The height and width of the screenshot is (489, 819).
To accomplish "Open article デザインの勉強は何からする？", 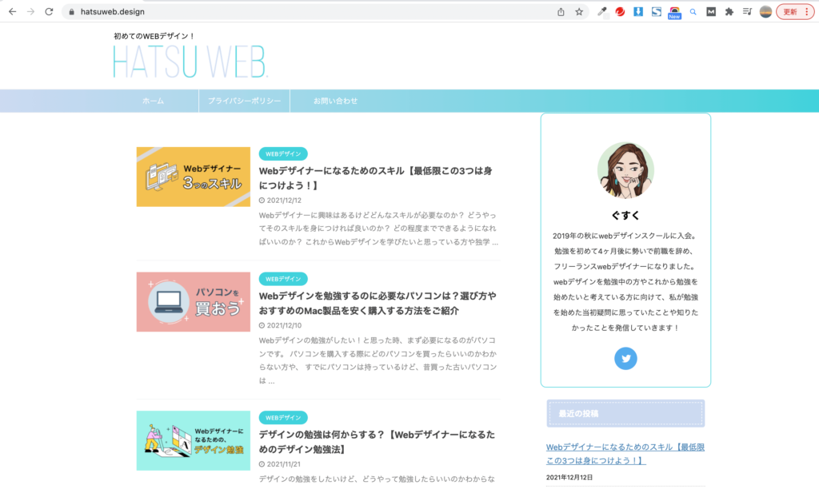I will 377,442.
